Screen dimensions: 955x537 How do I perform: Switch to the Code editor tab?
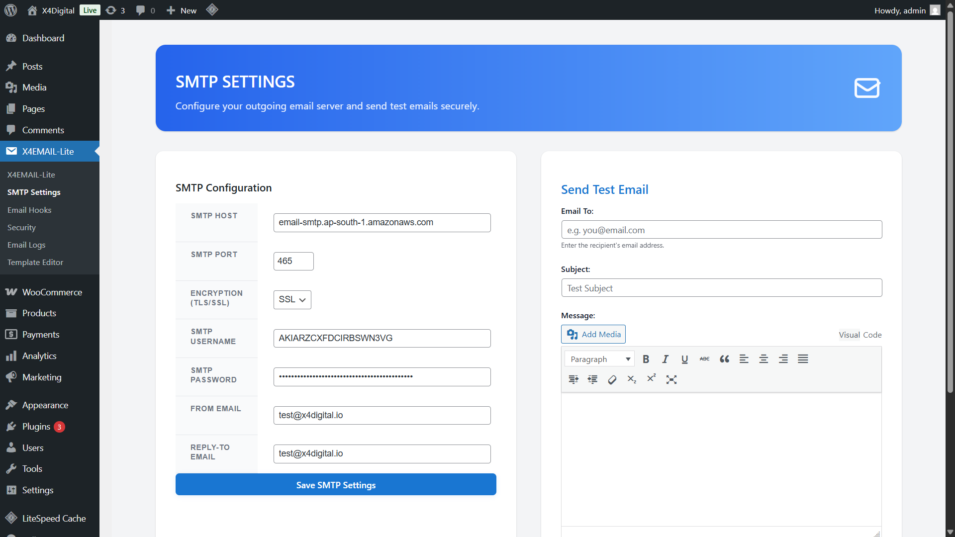[x=872, y=335]
